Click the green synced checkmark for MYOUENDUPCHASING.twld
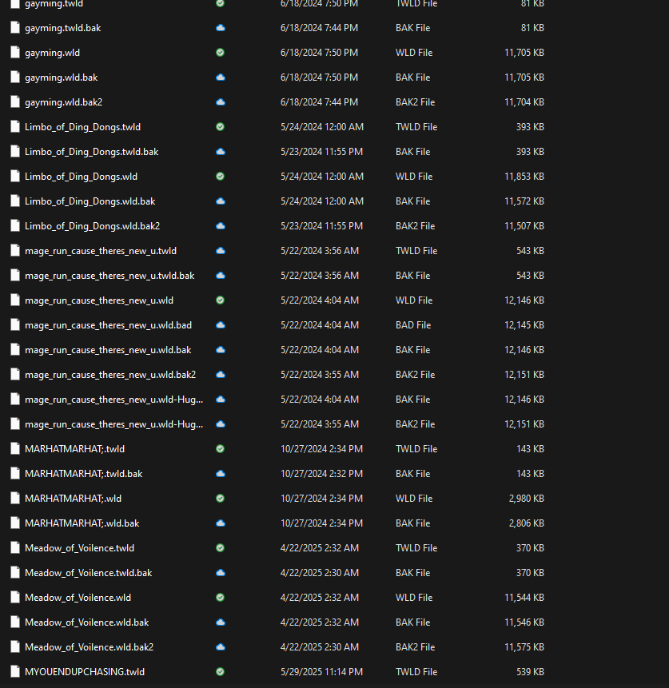669x688 pixels. click(221, 672)
